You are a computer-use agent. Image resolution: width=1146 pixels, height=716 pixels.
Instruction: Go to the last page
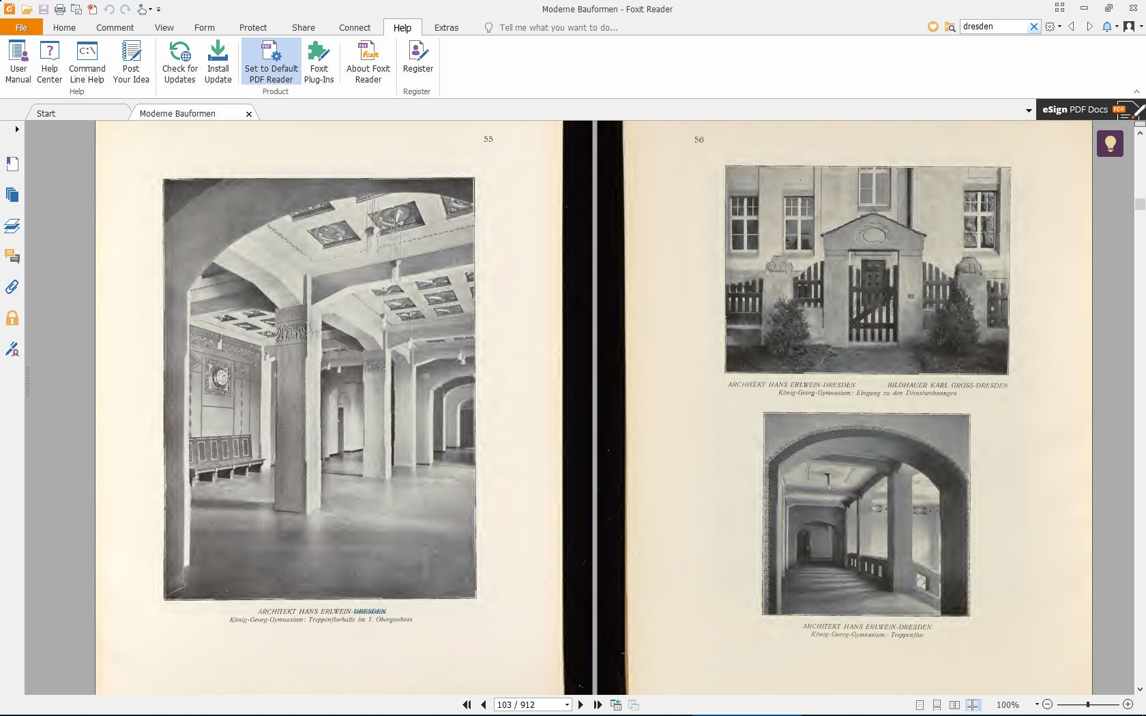pyautogui.click(x=598, y=704)
